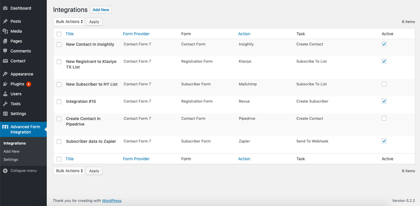Click the Comments speech bubble icon
420x206 pixels.
click(x=5, y=51)
